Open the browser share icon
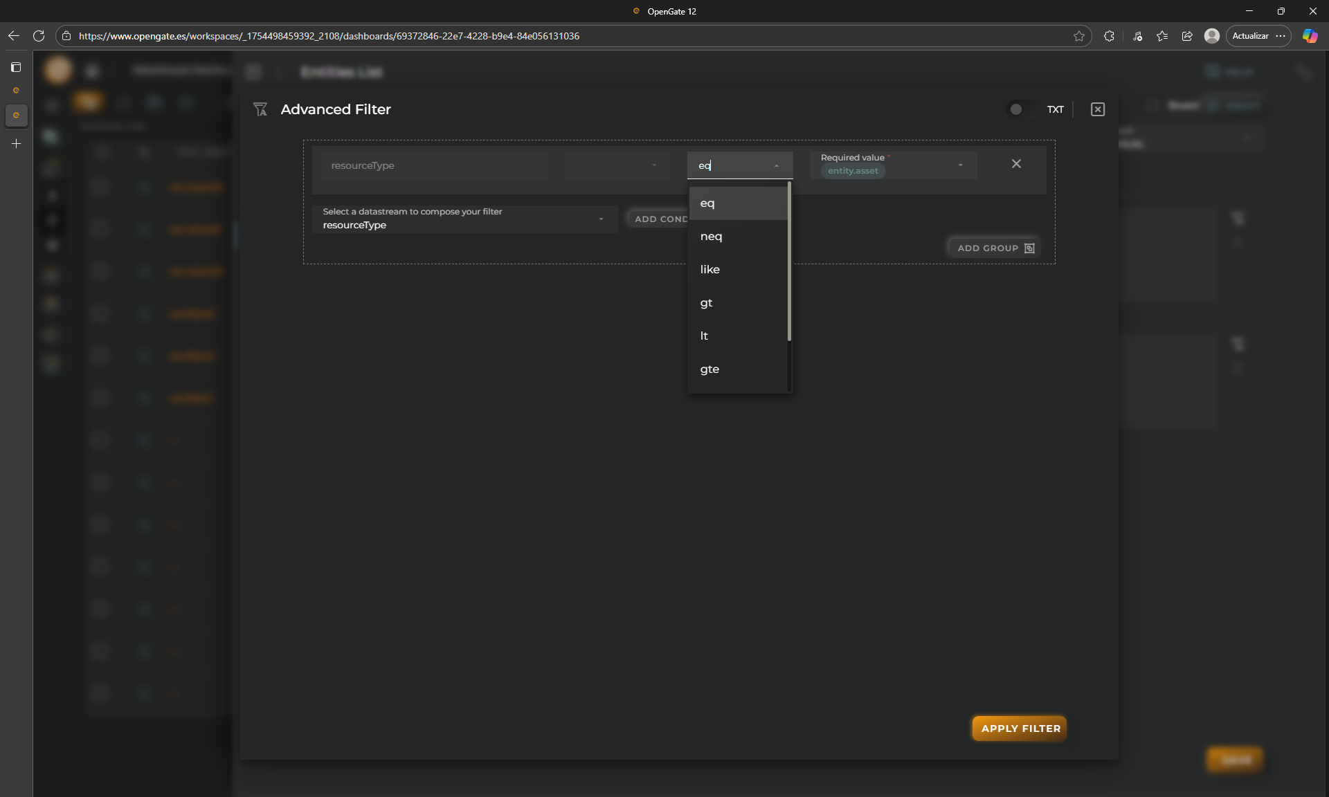Screen dimensions: 1329x797 [x=1187, y=36]
